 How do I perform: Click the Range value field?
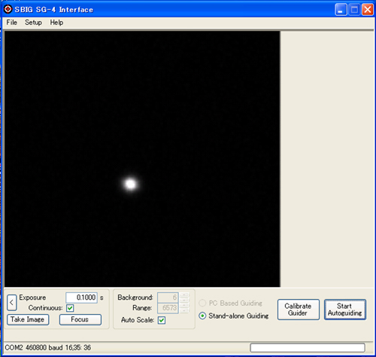point(168,308)
